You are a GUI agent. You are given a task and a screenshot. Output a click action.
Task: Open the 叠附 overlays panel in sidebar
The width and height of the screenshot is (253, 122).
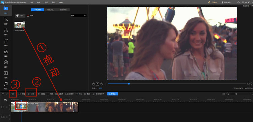[x=6, y=64]
